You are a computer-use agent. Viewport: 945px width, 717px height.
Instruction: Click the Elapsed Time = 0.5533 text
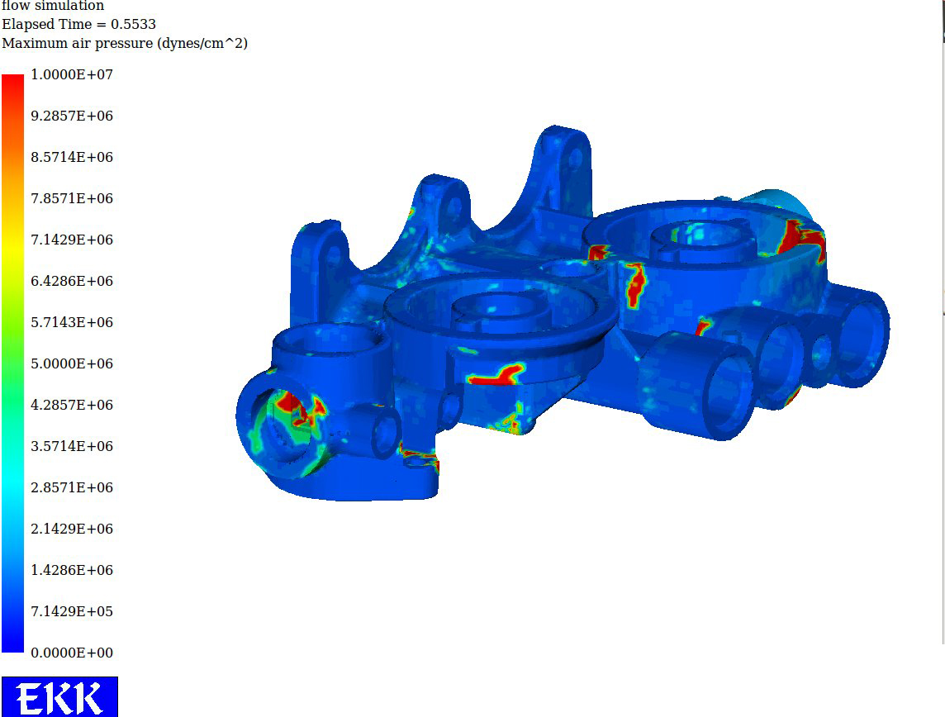click(x=79, y=24)
